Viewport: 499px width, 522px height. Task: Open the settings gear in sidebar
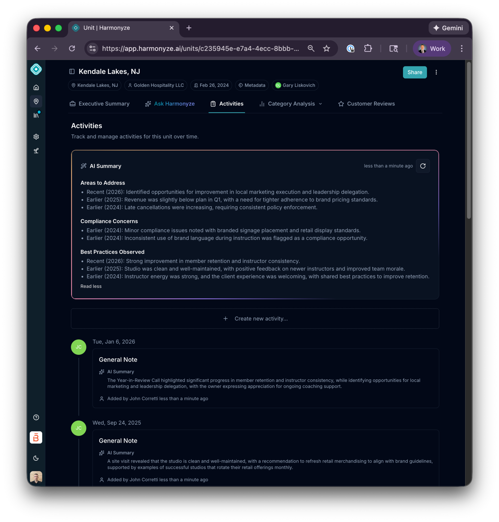coord(36,137)
